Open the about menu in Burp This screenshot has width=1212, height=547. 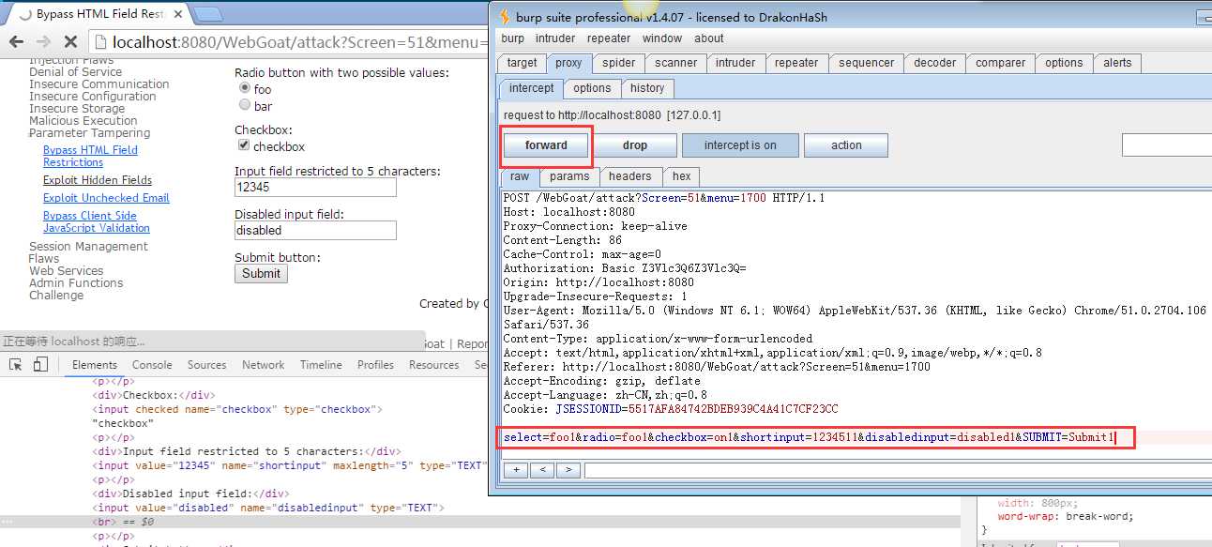point(709,38)
